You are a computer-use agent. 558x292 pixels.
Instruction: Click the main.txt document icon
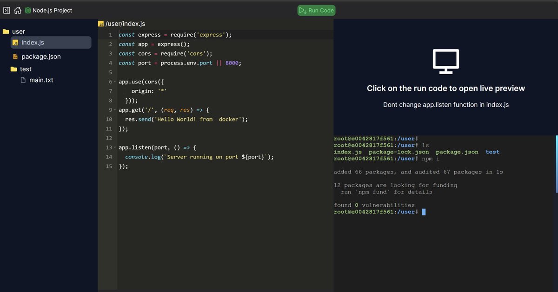click(23, 80)
